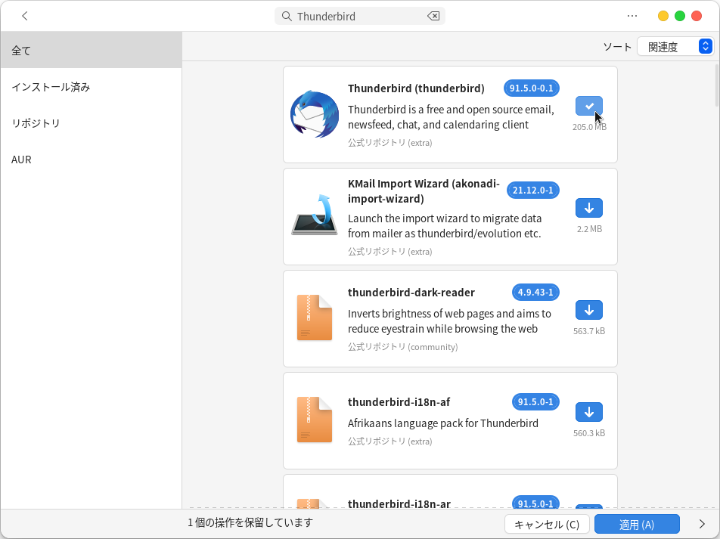Expand pending operations details arrow

pos(701,524)
